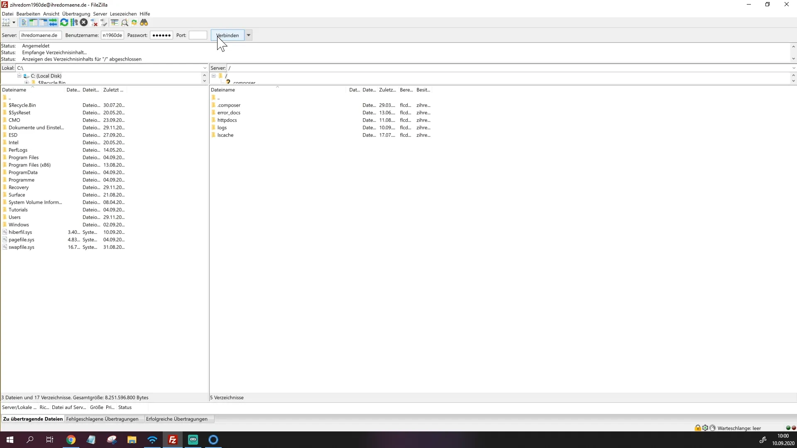Click the Port input field
Image resolution: width=797 pixels, height=448 pixels.
(198, 35)
